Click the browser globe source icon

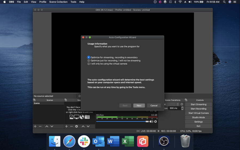[x=82, y=117]
